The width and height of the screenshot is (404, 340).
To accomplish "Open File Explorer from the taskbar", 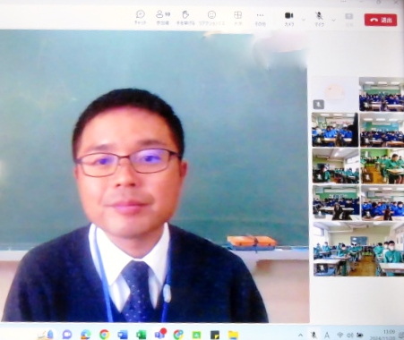I will 233,335.
